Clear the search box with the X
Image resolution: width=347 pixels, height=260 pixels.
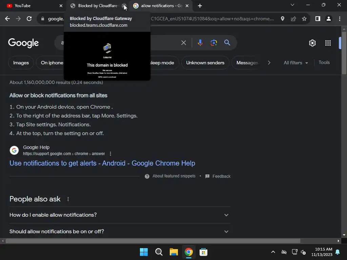pyautogui.click(x=184, y=43)
